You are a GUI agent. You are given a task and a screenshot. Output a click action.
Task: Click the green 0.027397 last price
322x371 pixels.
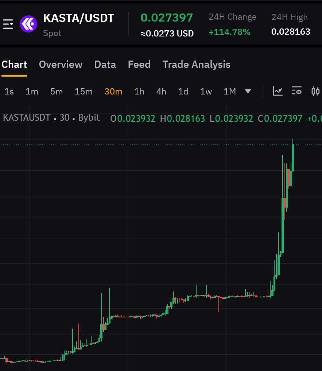coord(167,18)
